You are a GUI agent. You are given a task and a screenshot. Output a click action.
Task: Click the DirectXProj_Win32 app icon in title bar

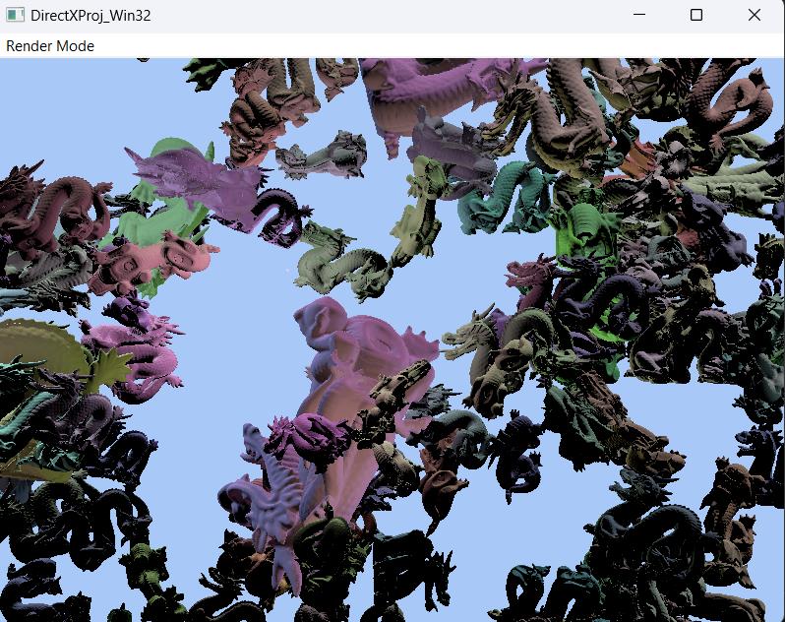pyautogui.click(x=17, y=16)
